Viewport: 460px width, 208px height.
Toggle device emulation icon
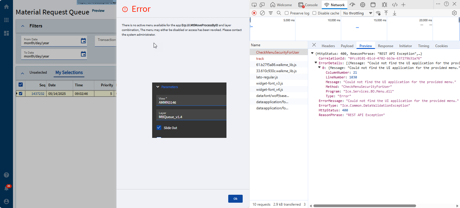262,5
